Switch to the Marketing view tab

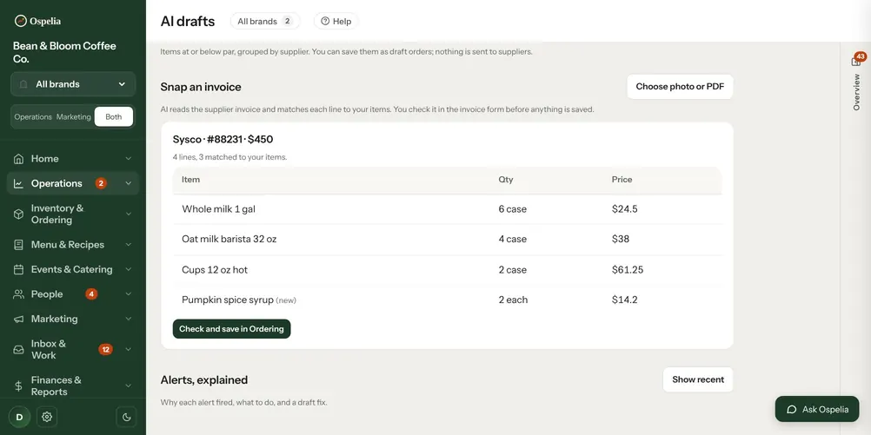click(x=73, y=117)
